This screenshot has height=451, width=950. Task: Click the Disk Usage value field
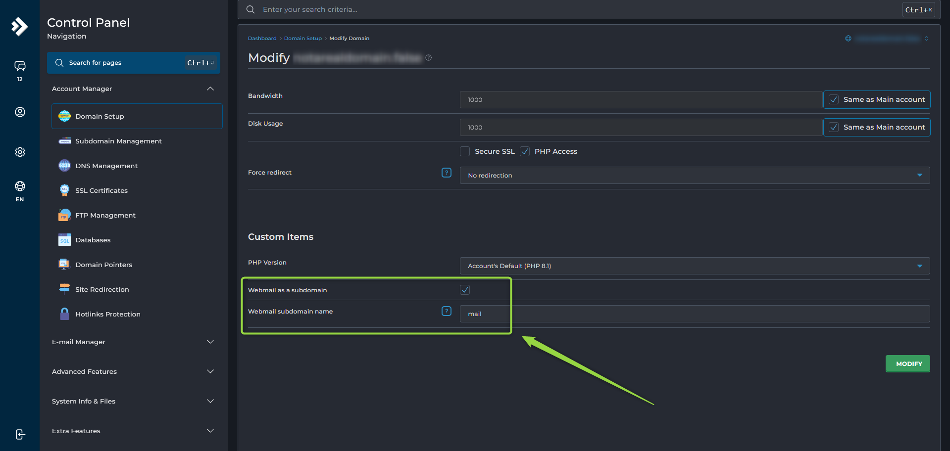[641, 127]
